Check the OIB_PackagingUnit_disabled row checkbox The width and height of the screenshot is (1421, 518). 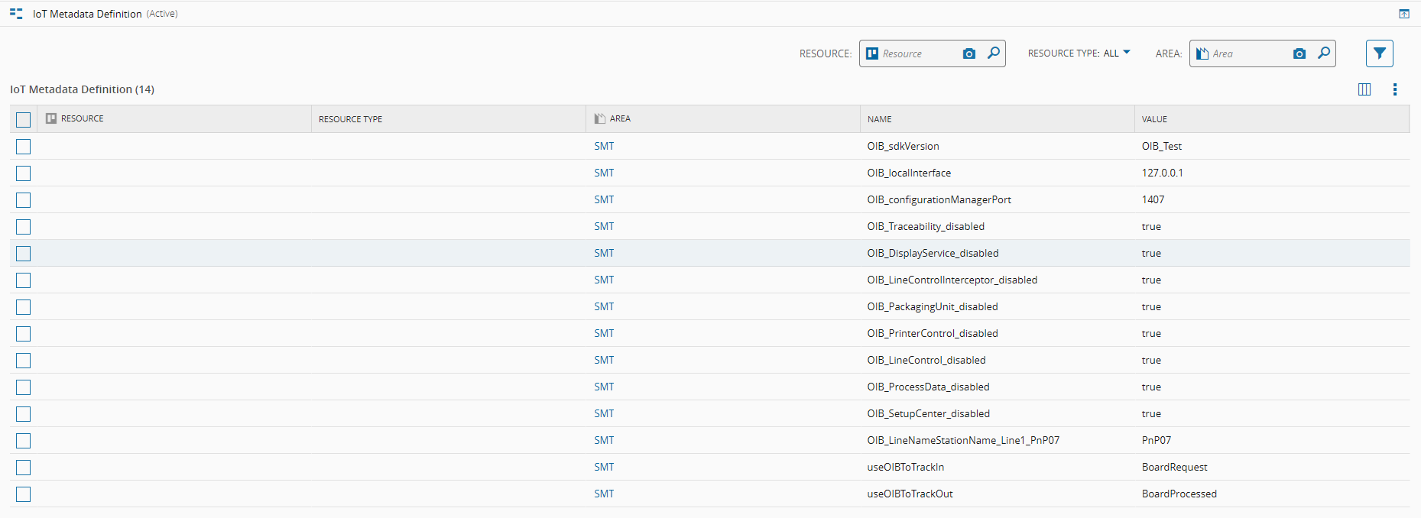point(24,306)
